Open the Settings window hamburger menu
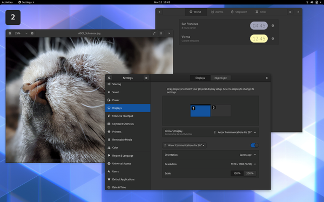 146,78
